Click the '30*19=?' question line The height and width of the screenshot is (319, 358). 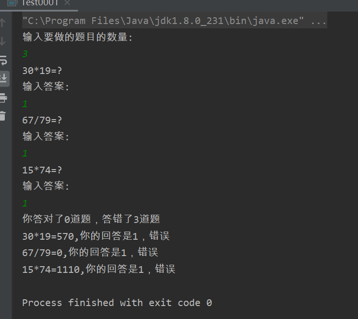[x=42, y=71]
